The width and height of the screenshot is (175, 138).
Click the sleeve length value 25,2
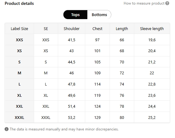point(152,118)
